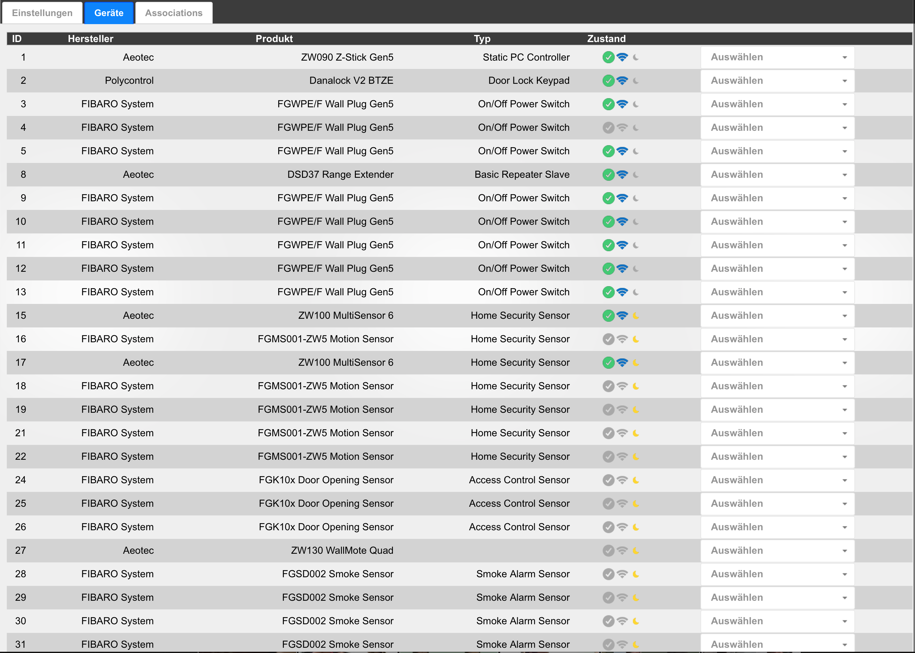Click the yellow moon icon for device 19
The width and height of the screenshot is (915, 653).
pyautogui.click(x=636, y=410)
